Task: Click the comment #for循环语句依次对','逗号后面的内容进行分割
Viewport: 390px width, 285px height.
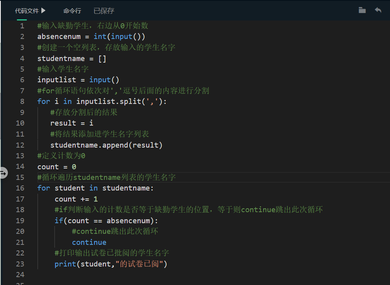Action: click(x=123, y=91)
